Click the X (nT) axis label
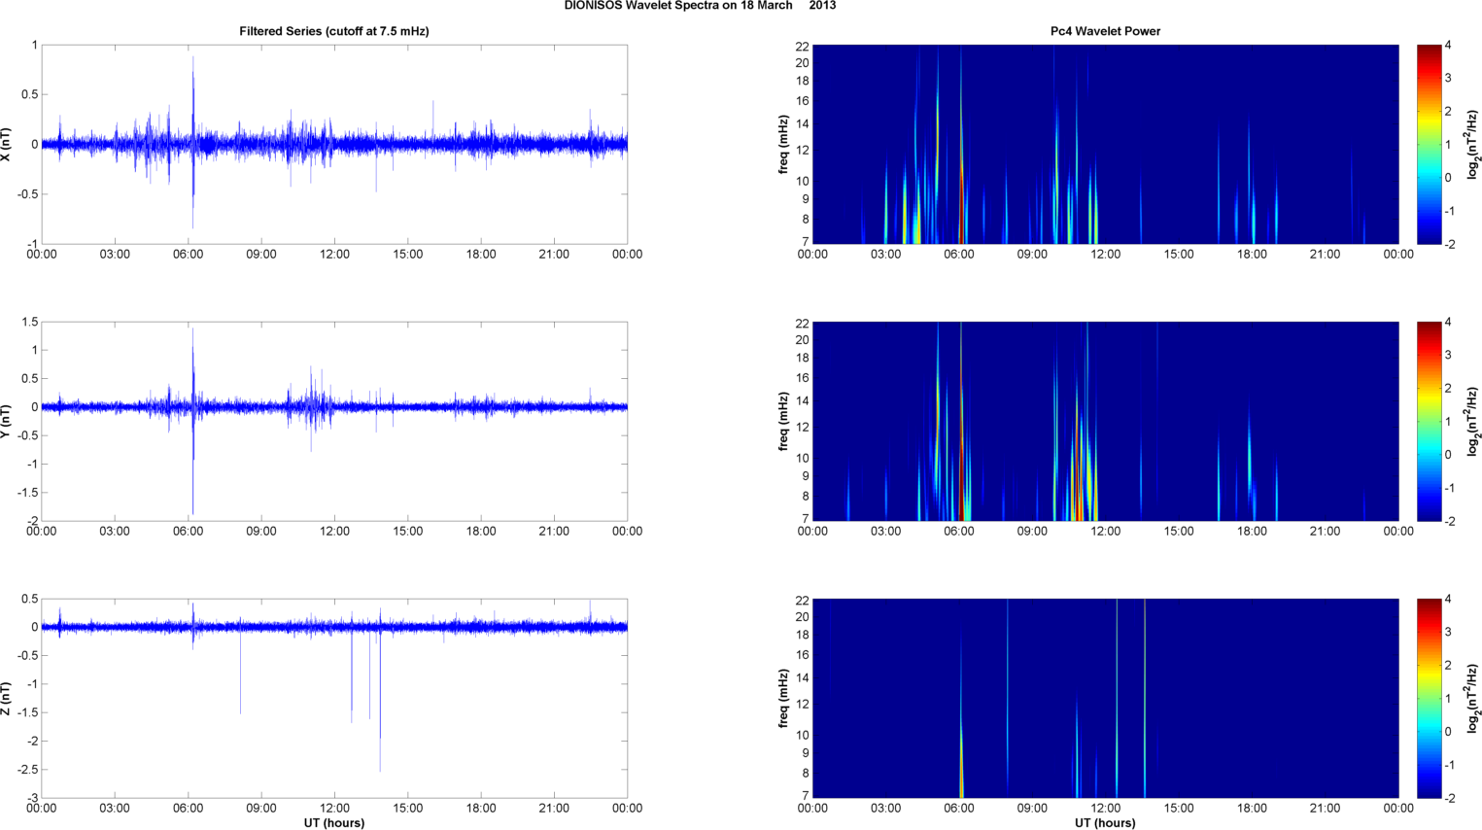The width and height of the screenshot is (1482, 830). click(7, 144)
